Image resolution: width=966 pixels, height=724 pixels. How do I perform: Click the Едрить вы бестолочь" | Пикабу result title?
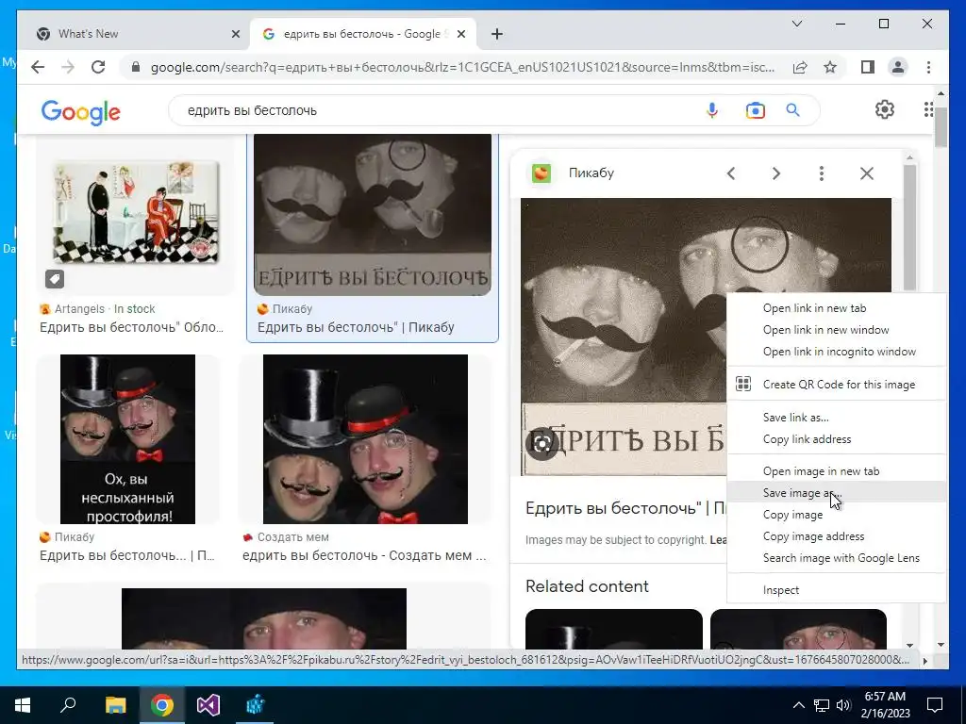click(x=356, y=327)
